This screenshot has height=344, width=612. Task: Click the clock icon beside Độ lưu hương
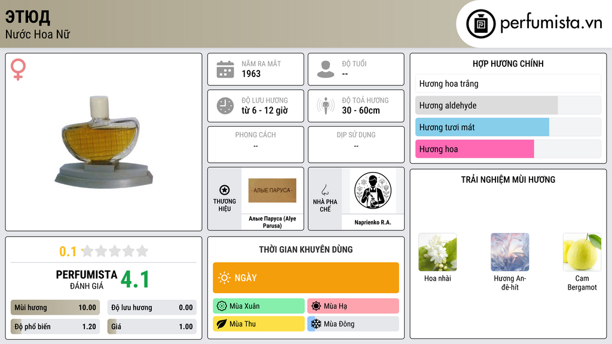pos(225,106)
